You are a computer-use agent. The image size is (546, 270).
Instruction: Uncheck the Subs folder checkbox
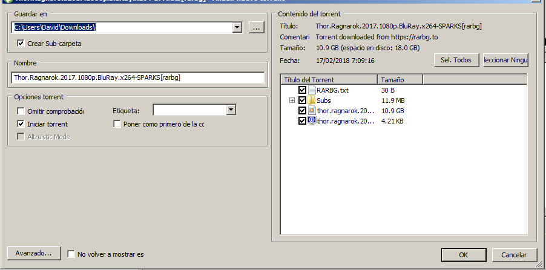pos(302,100)
